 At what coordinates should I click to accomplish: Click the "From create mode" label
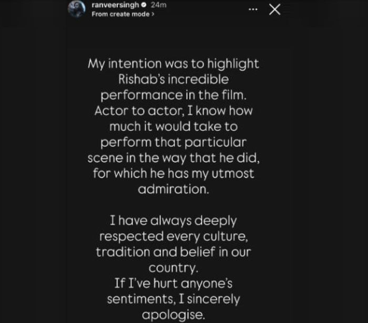(120, 14)
